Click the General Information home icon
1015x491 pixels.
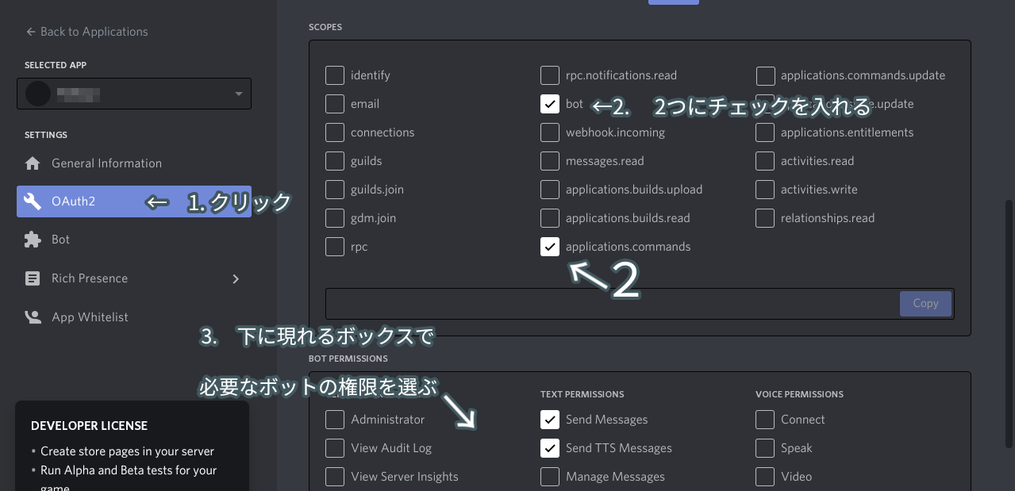click(32, 163)
